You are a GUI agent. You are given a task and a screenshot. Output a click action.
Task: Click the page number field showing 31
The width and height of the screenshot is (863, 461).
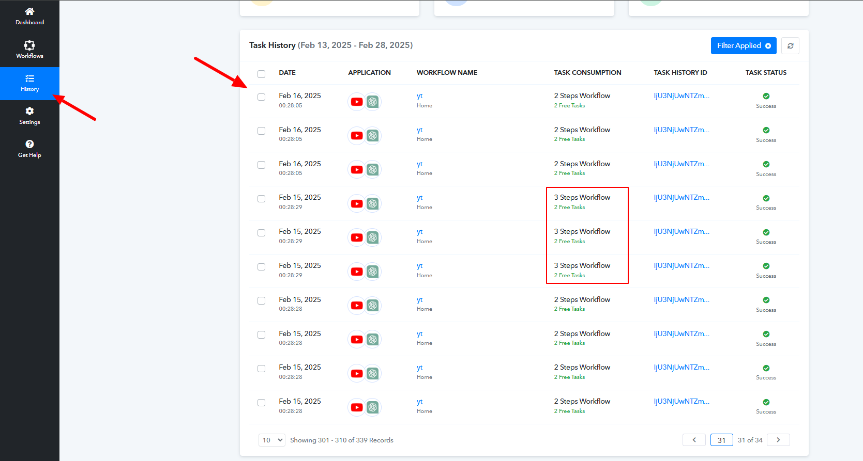(x=722, y=440)
